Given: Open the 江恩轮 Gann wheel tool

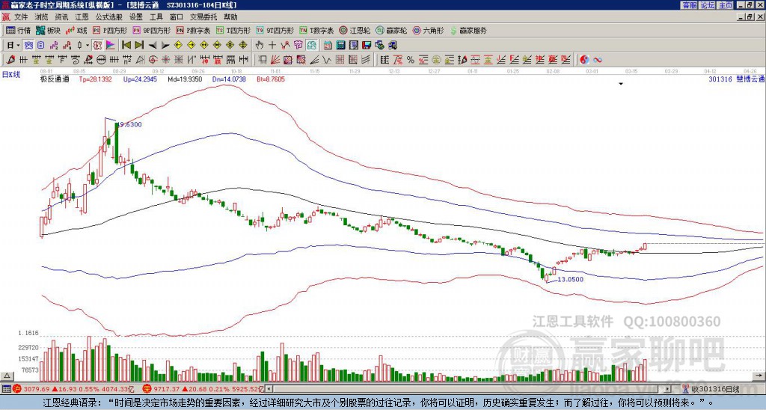Looking at the screenshot, I should pos(355,30).
